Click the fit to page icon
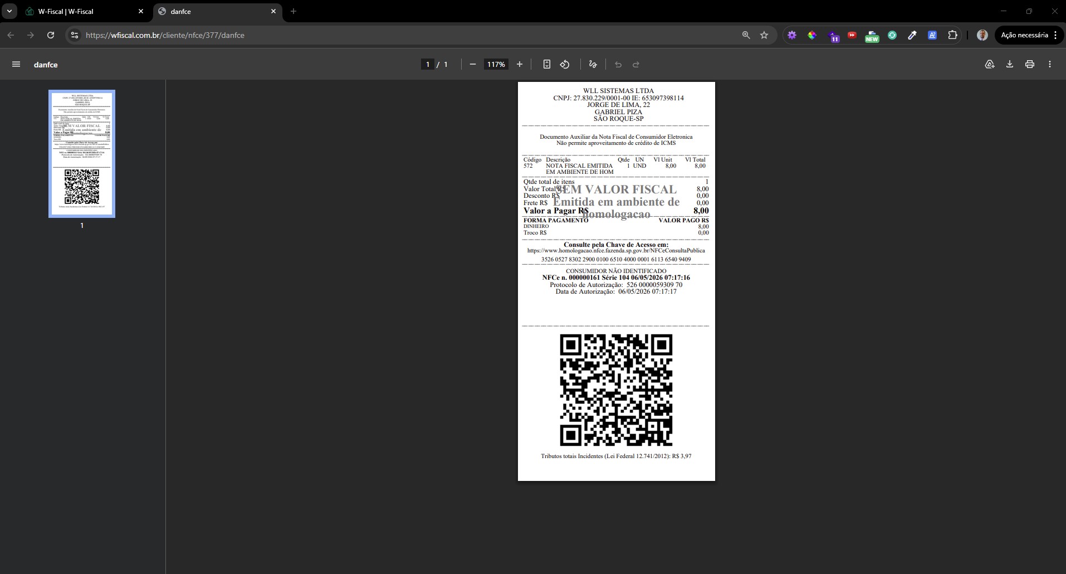The height and width of the screenshot is (574, 1066). click(547, 65)
